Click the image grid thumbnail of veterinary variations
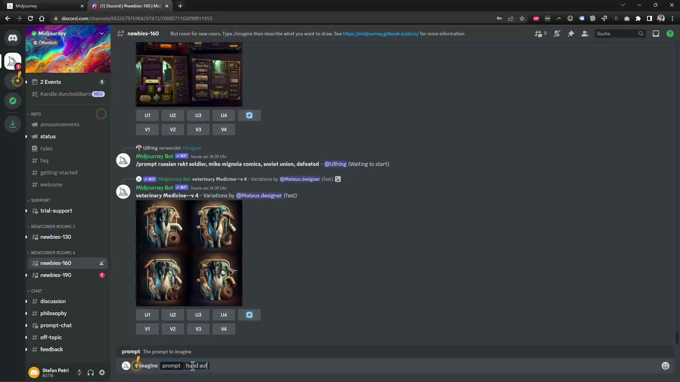Viewport: 680px width, 382px height. pos(189,253)
